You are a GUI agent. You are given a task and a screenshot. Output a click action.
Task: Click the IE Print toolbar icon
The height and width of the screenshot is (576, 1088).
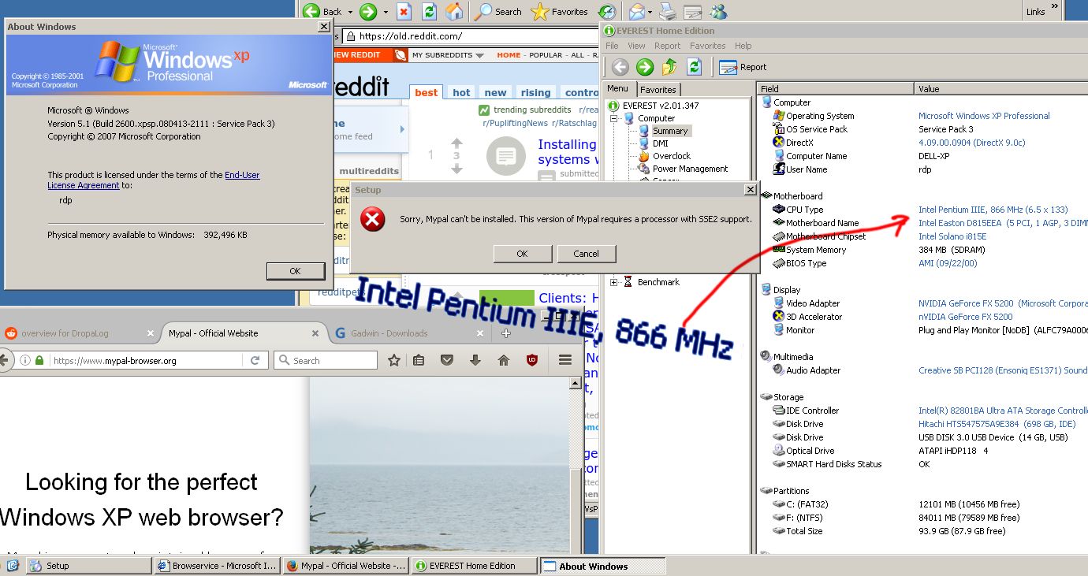(667, 12)
